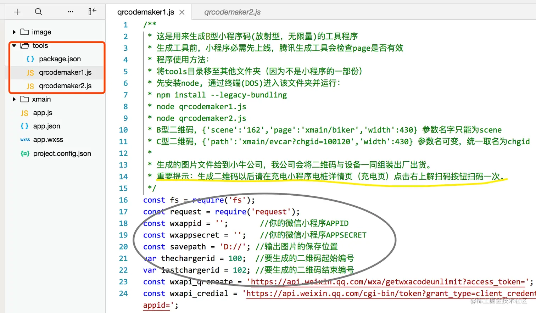Viewport: 536px width, 313px height.
Task: Open qrcodemaker2.js in the file tree
Action: coord(65,86)
